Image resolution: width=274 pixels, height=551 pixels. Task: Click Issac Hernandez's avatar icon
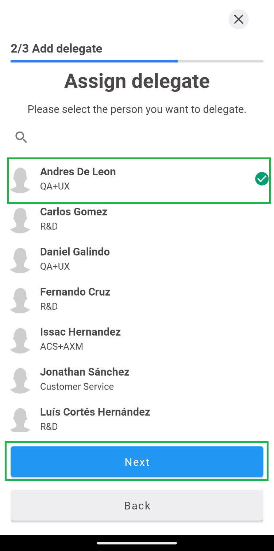tap(20, 341)
